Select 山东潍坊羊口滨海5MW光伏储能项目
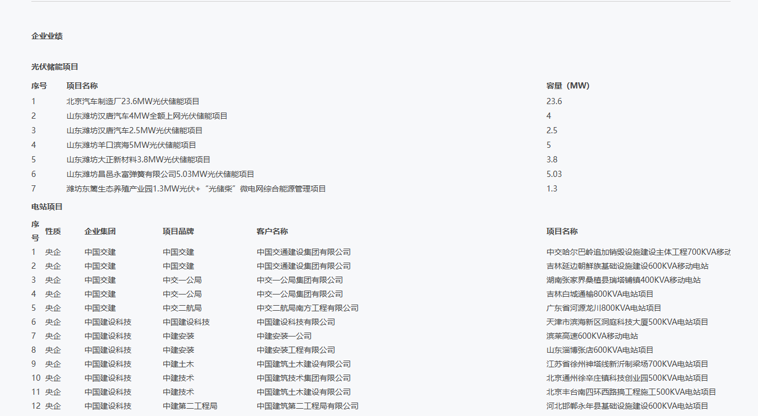This screenshot has height=416, width=758. 131,145
